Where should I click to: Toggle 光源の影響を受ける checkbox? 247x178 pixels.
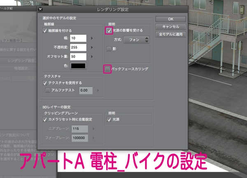click(x=109, y=31)
